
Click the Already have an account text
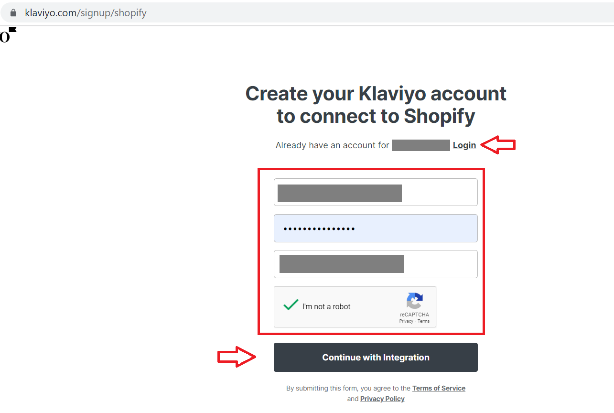coord(332,145)
